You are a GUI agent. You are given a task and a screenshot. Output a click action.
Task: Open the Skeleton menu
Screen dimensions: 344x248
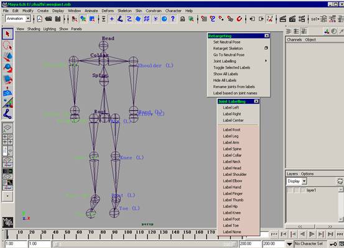(x=124, y=11)
